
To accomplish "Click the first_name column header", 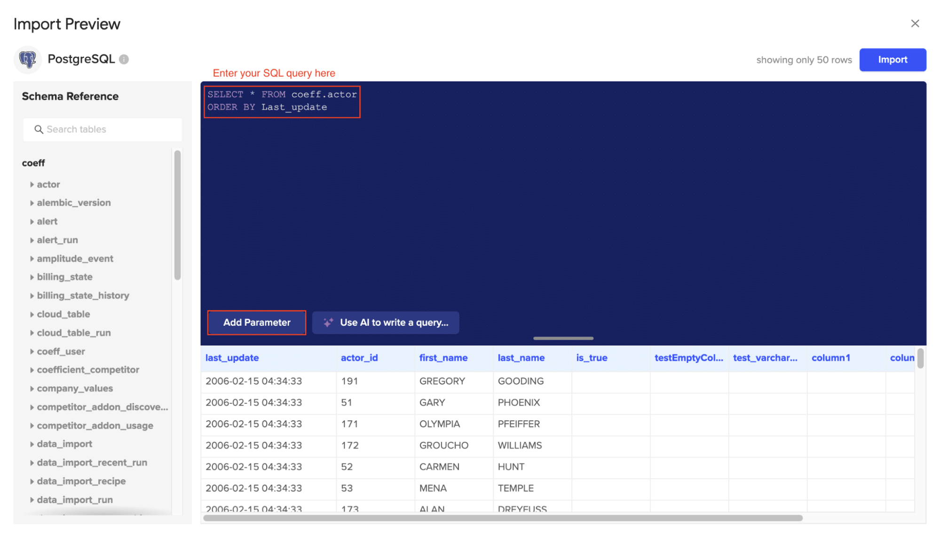I will click(x=443, y=358).
